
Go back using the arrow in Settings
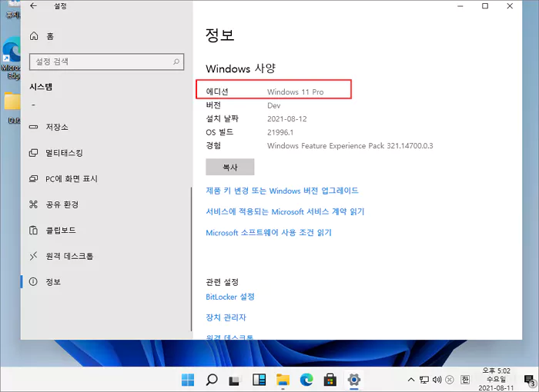[33, 6]
